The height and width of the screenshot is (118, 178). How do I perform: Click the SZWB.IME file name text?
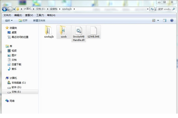[x=94, y=37]
